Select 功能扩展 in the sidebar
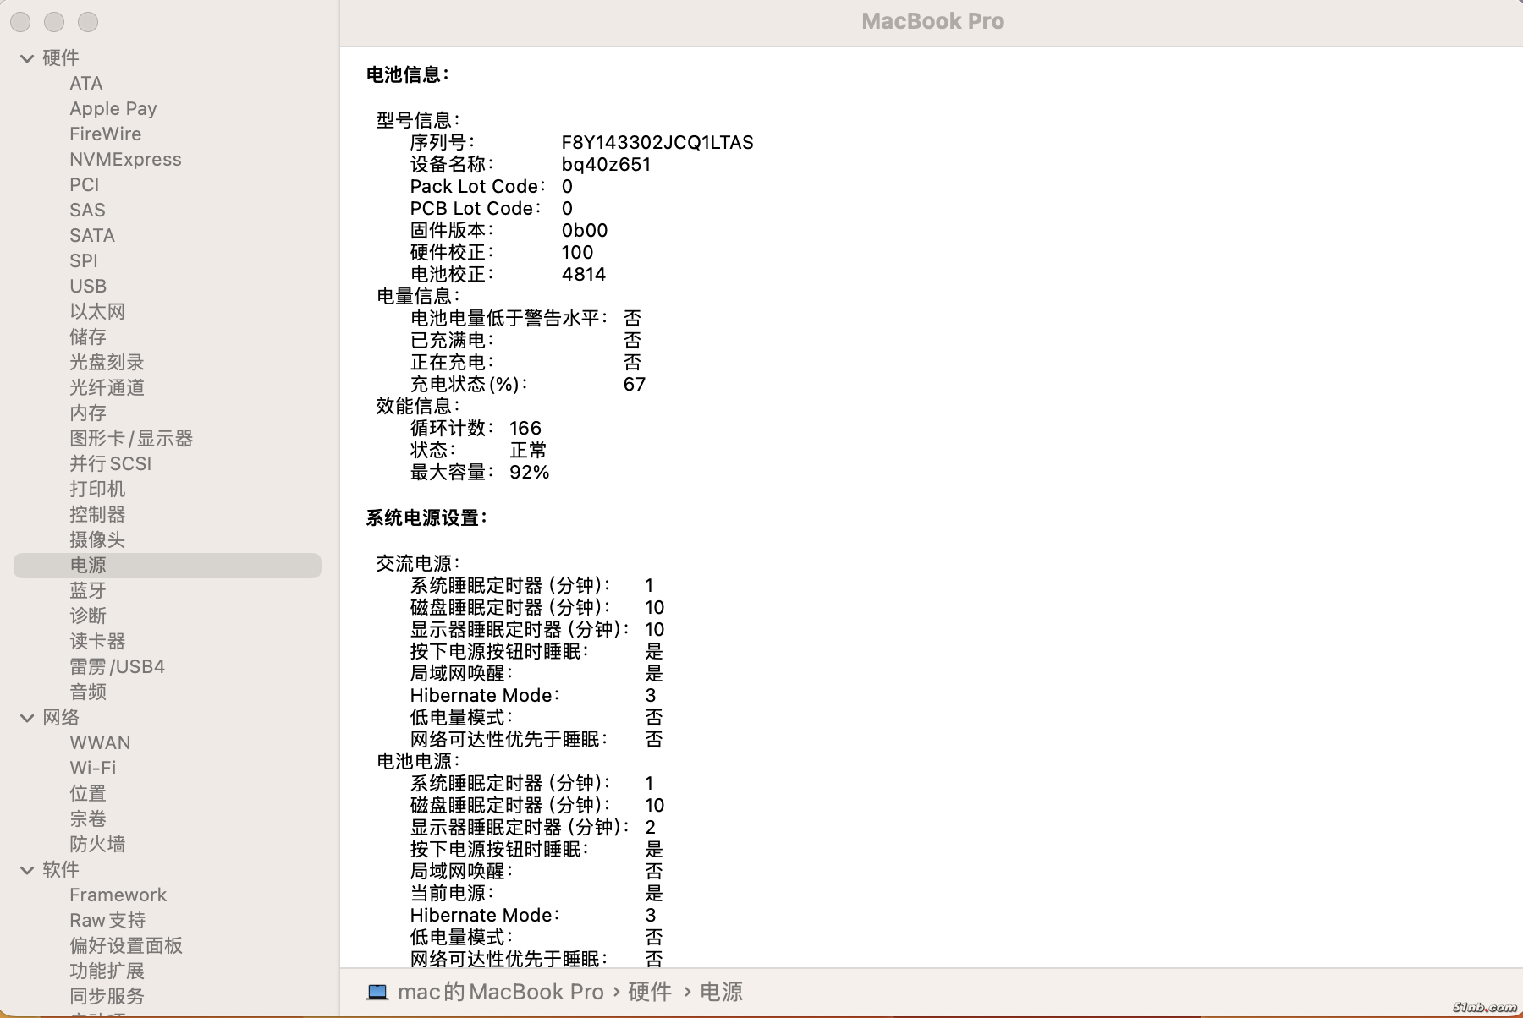This screenshot has width=1523, height=1018. [107, 971]
